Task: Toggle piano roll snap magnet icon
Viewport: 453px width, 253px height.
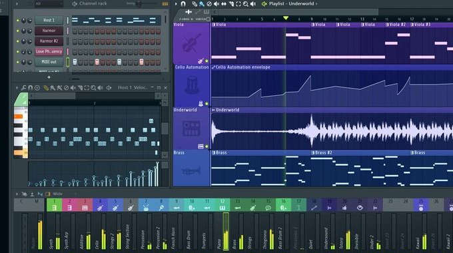Action: 31,87
